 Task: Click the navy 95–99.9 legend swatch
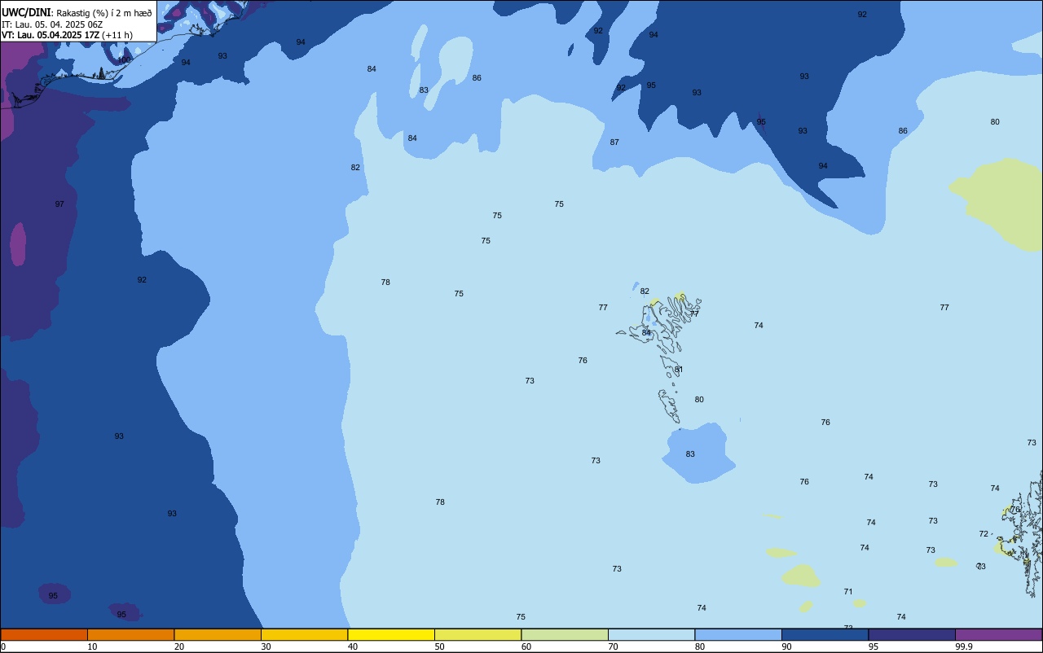point(912,634)
